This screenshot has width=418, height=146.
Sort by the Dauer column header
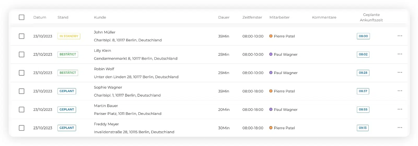224,17
